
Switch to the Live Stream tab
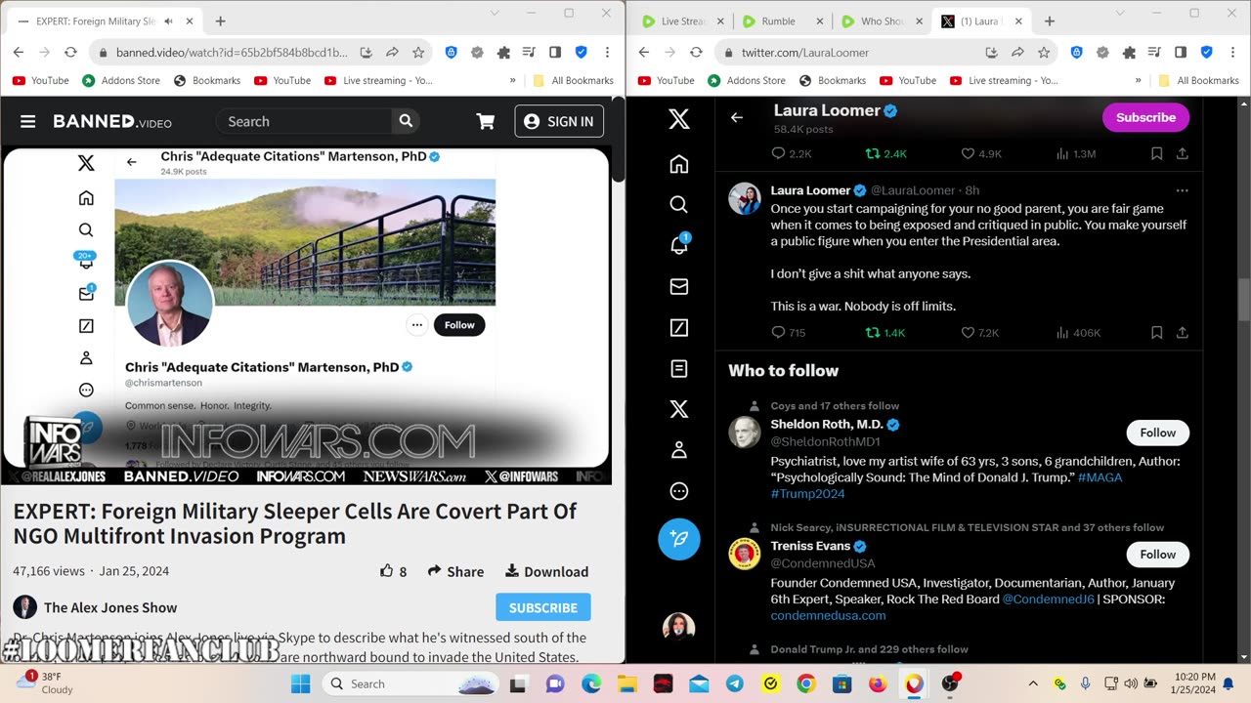coord(681,21)
